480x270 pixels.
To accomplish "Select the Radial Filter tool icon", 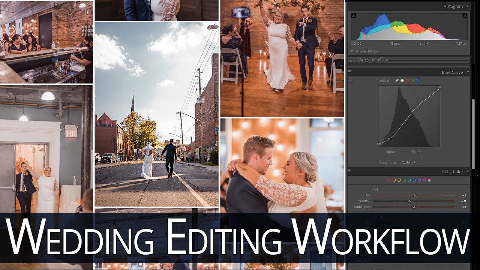I will 380,60.
